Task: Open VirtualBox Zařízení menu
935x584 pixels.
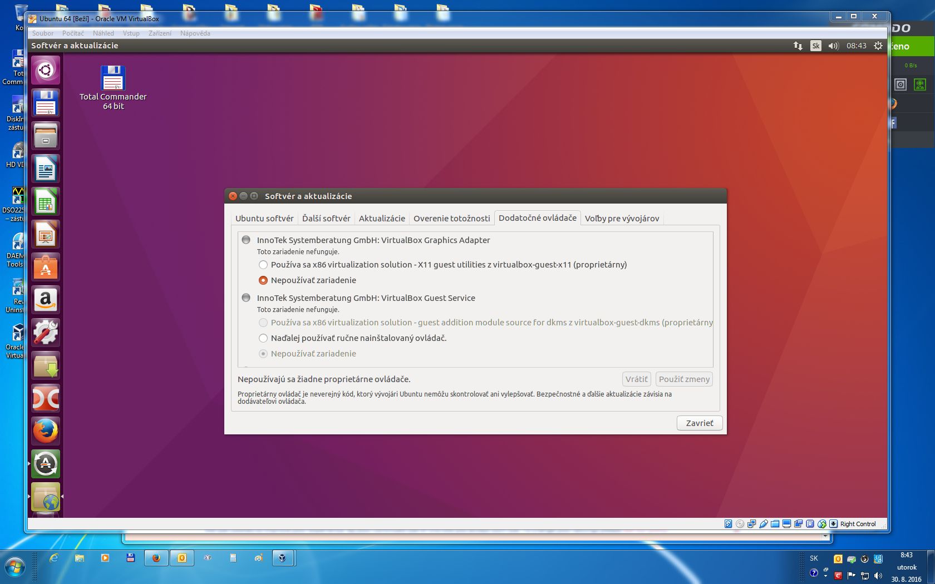Action: (x=160, y=33)
